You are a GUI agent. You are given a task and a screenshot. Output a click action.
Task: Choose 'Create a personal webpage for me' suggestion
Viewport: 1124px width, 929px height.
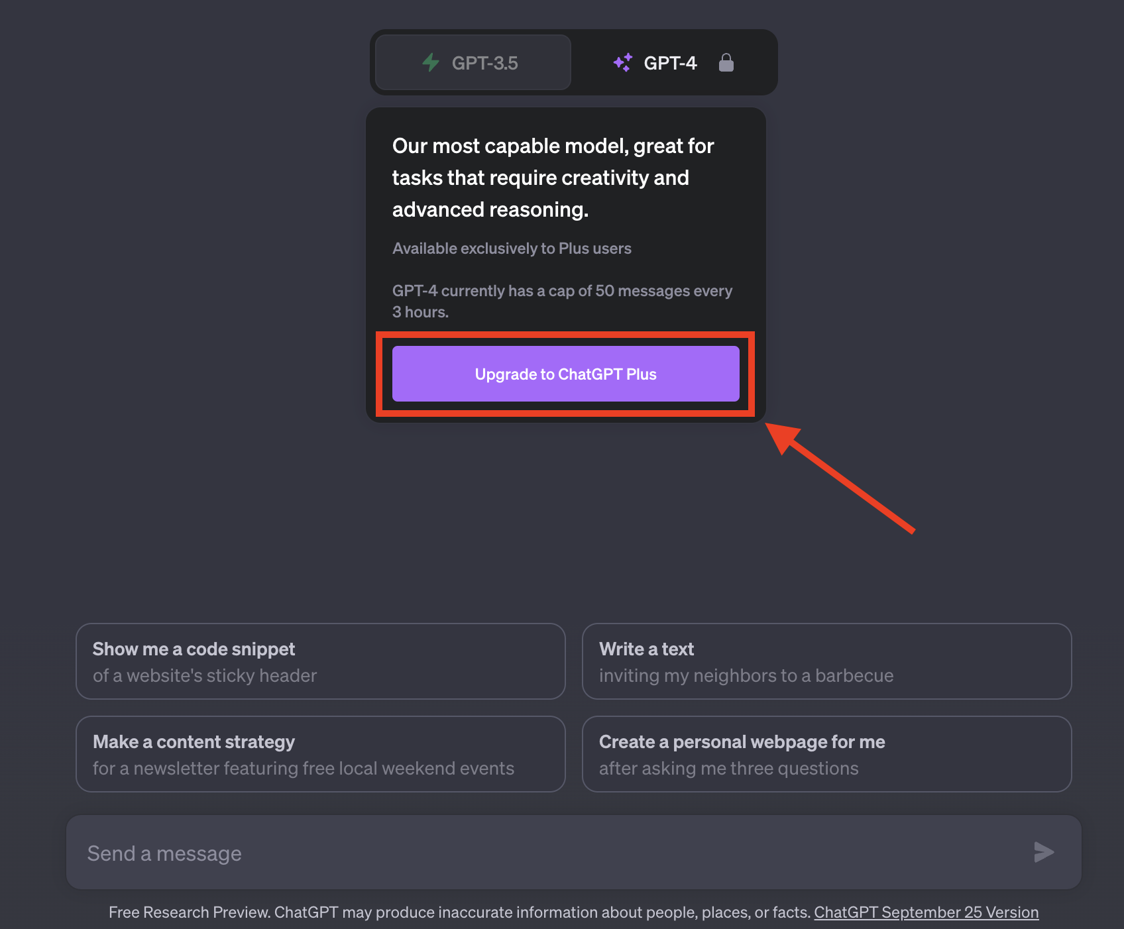tap(826, 754)
